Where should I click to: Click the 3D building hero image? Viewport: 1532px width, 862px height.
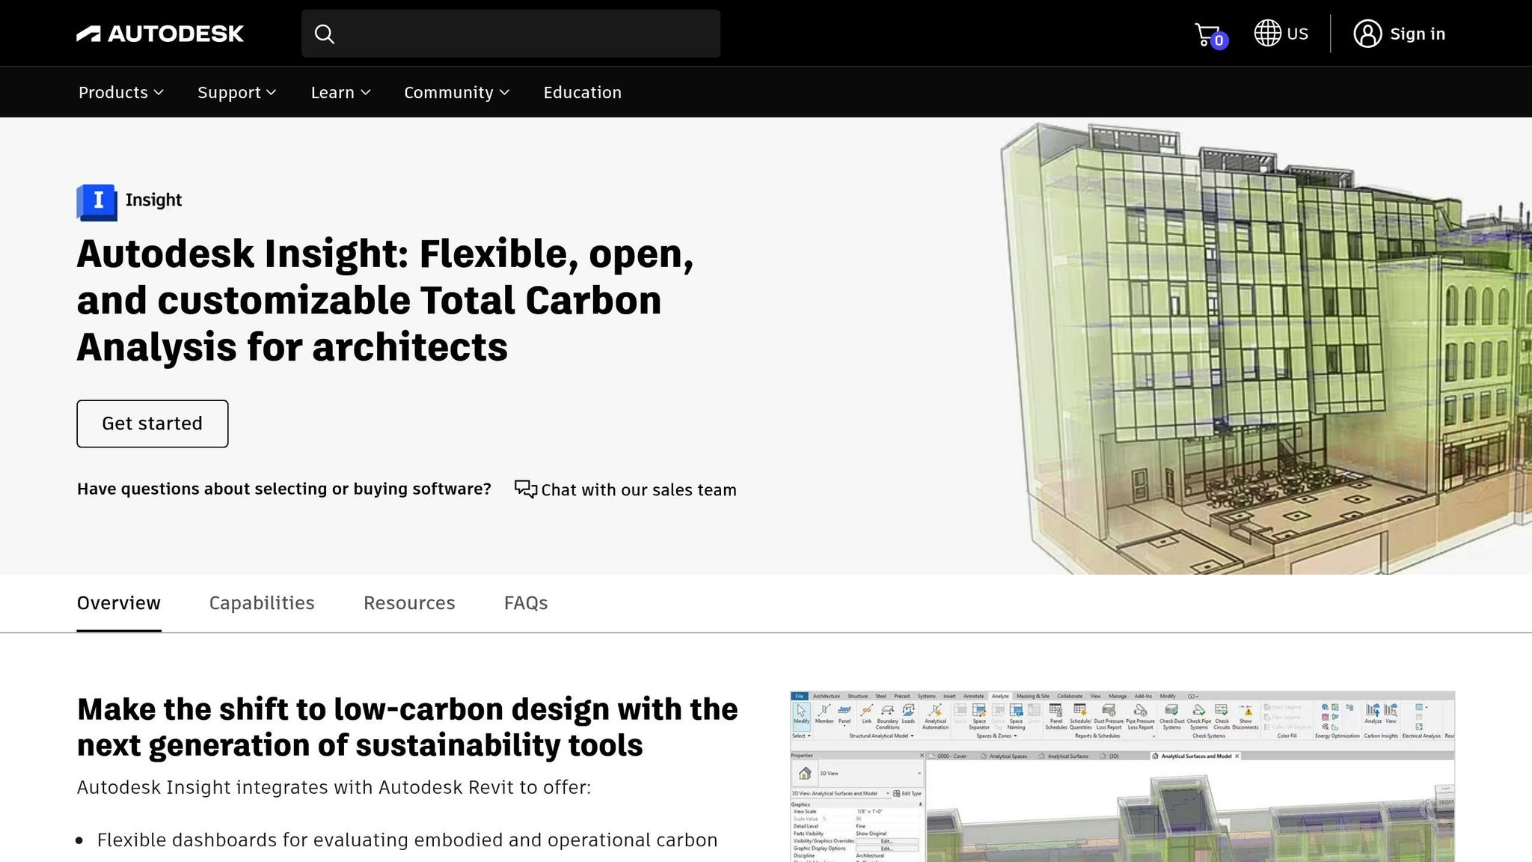coord(1264,348)
